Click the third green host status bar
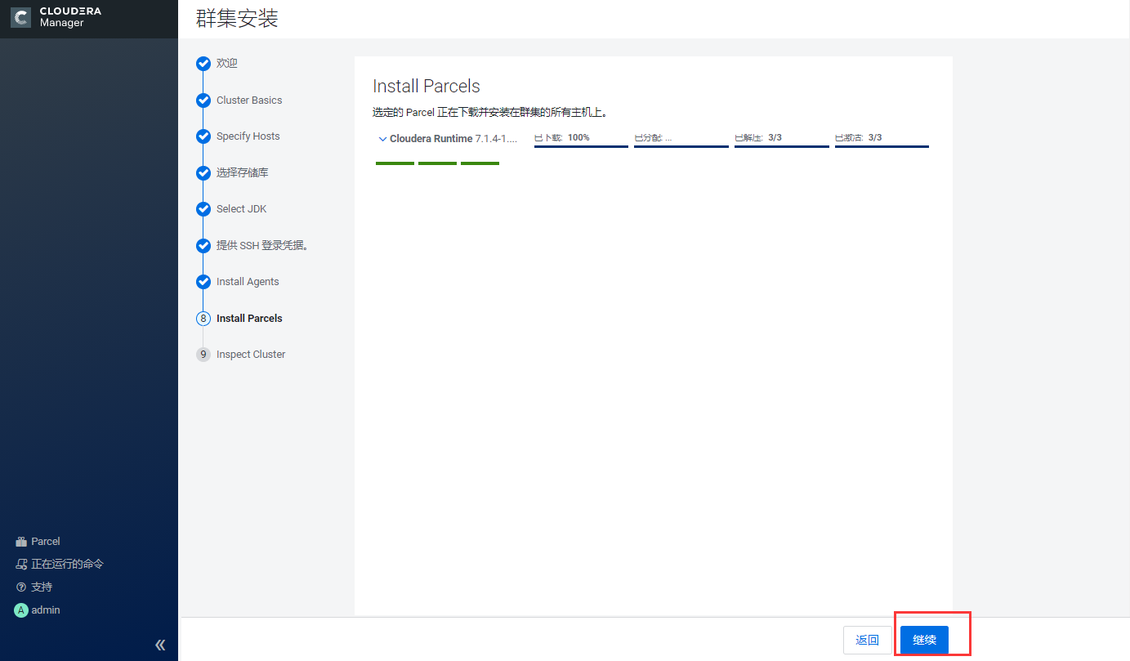 pyautogui.click(x=480, y=163)
